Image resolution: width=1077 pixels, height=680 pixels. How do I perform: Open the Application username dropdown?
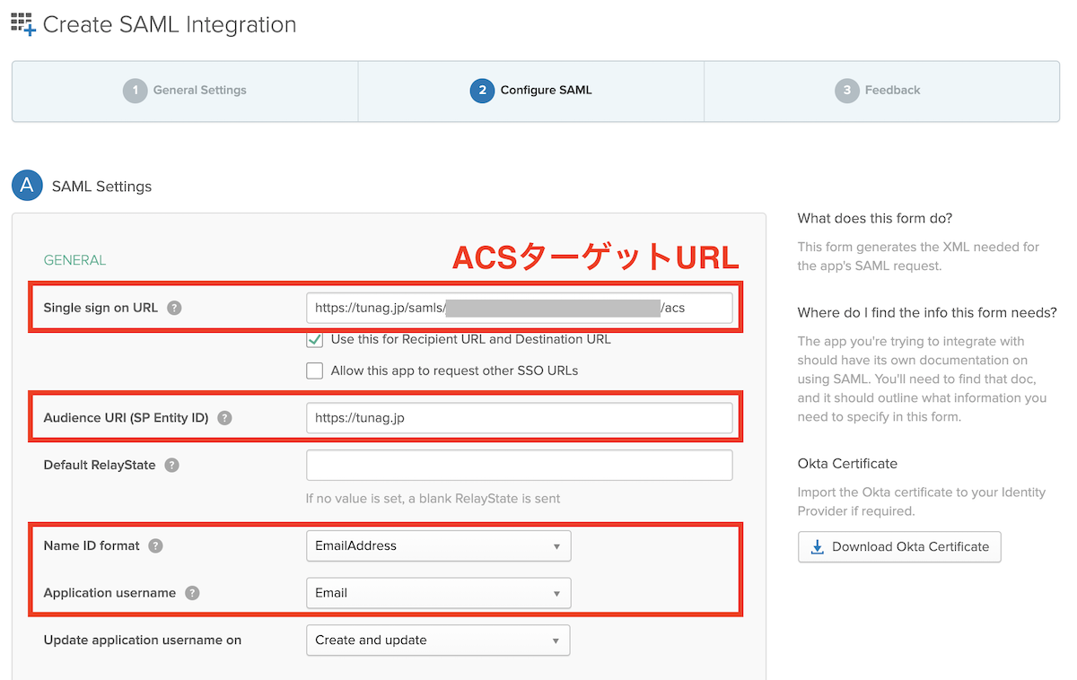(x=438, y=593)
